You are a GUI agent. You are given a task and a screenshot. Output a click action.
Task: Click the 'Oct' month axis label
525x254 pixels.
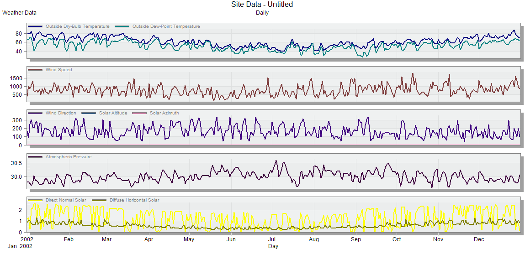click(397, 239)
